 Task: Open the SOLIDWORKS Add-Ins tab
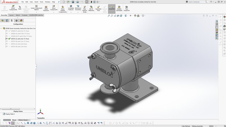(x=36, y=15)
